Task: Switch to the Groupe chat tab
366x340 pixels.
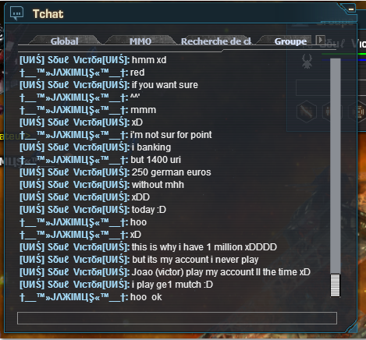Action: coord(290,41)
